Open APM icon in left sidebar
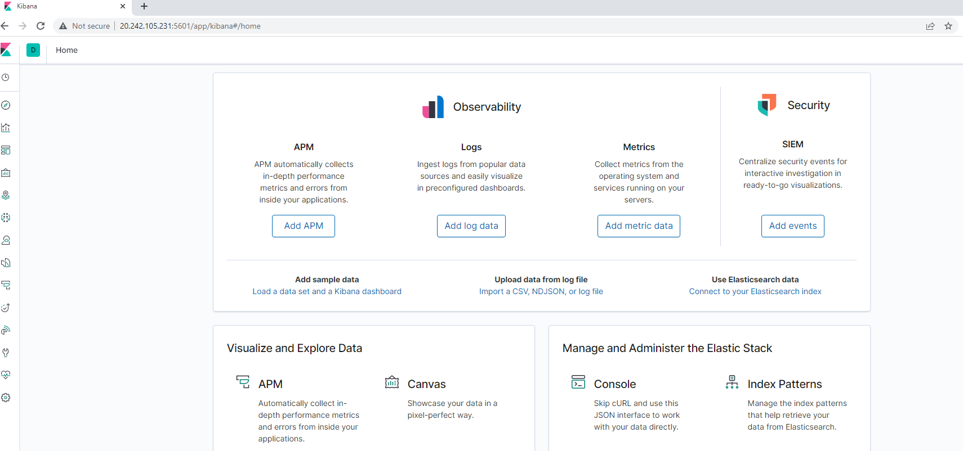This screenshot has width=963, height=451. [6, 285]
